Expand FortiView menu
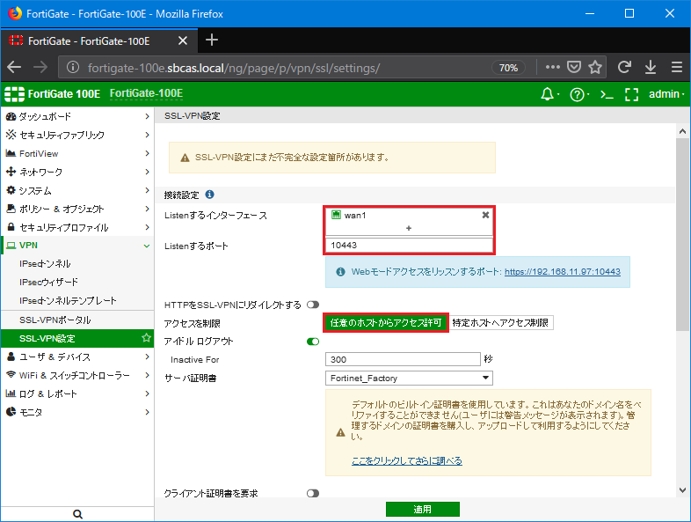The image size is (691, 522). pyautogui.click(x=77, y=153)
